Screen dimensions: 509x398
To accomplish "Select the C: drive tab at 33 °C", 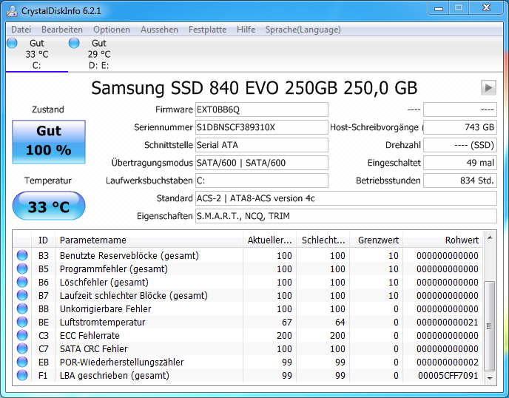I will (x=37, y=54).
